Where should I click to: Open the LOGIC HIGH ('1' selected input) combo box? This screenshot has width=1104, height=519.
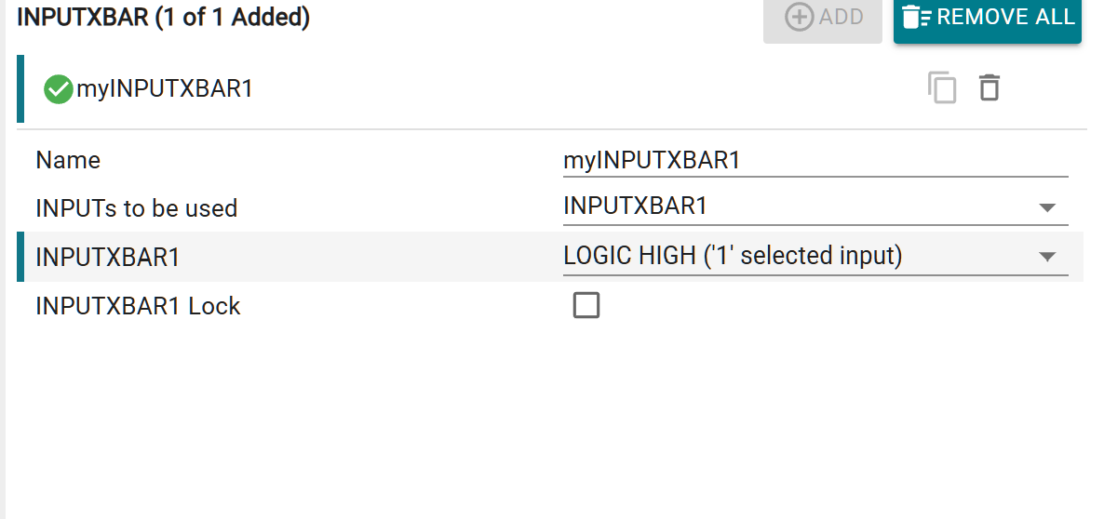point(801,256)
